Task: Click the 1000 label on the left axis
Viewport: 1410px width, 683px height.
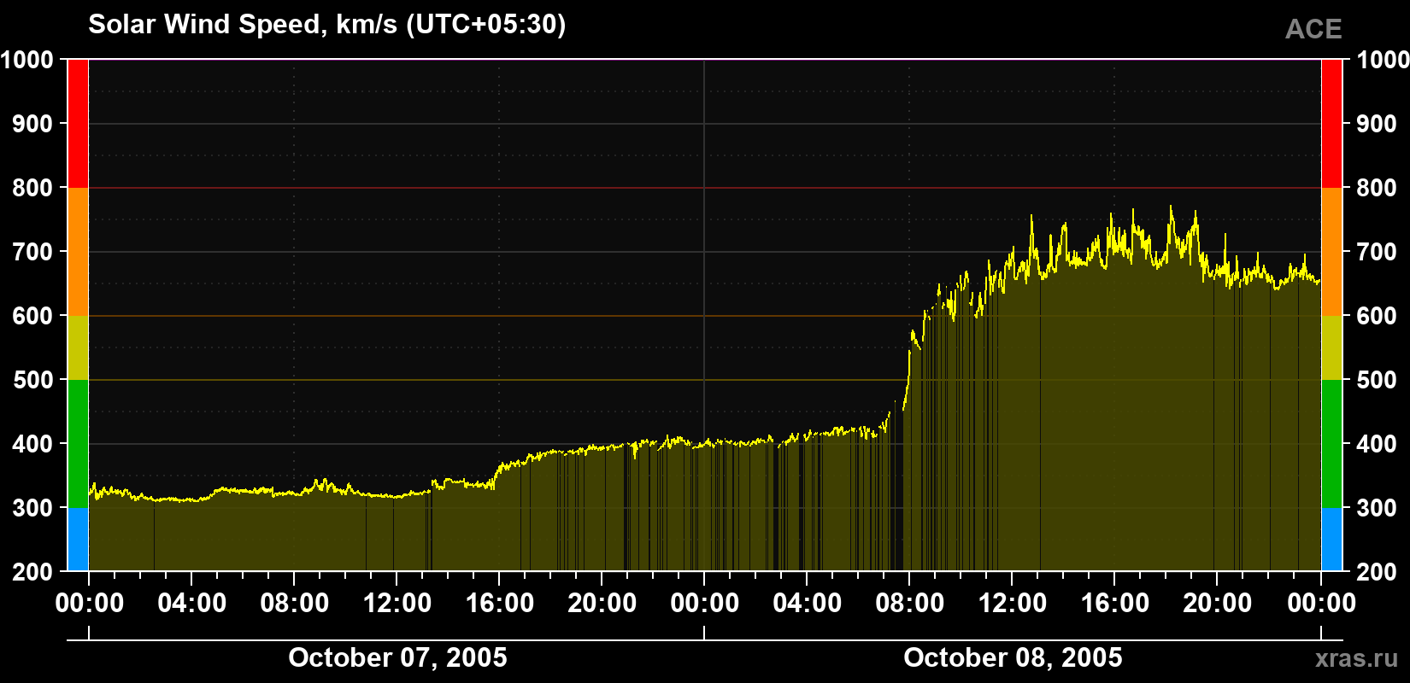Action: point(26,60)
